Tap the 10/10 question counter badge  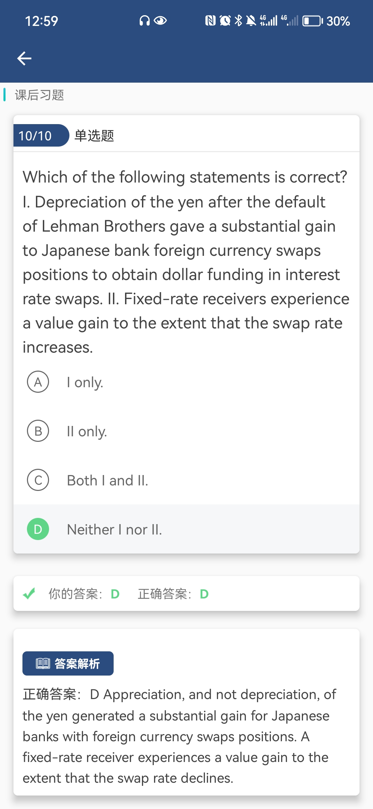coord(36,136)
